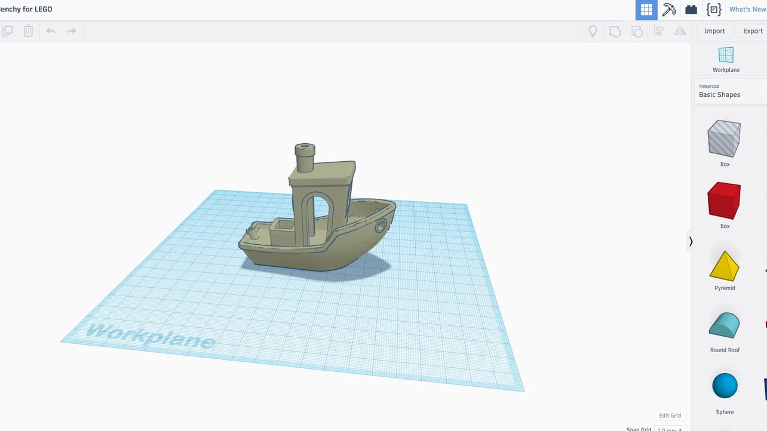This screenshot has width=767, height=431.
Task: Click the Undo arrow
Action: pyautogui.click(x=50, y=31)
